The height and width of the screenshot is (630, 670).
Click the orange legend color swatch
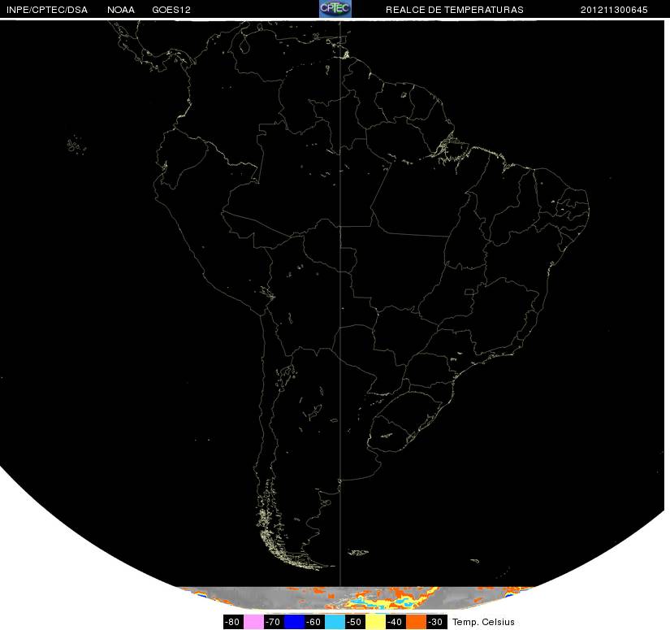tap(416, 622)
